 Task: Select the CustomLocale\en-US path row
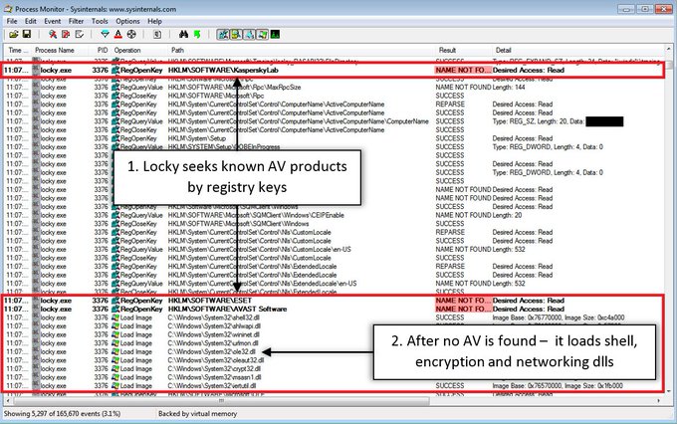[260, 249]
